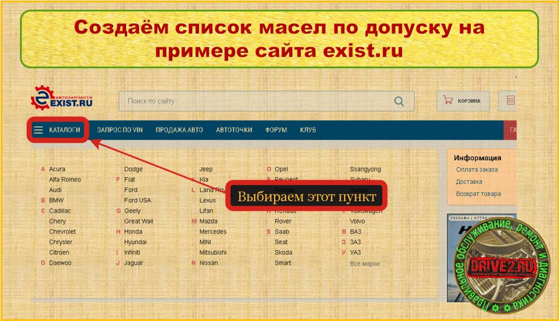Select Seat brand
This screenshot has height=321, width=559.
(281, 242)
